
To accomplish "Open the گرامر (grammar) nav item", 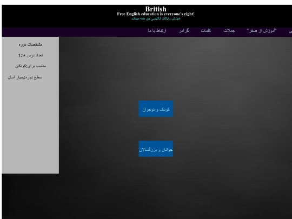I will click(x=184, y=30).
